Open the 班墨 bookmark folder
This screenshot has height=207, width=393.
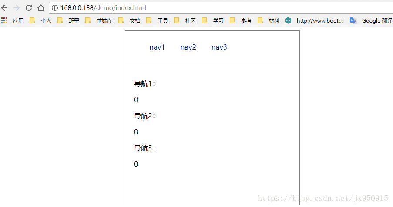click(68, 20)
